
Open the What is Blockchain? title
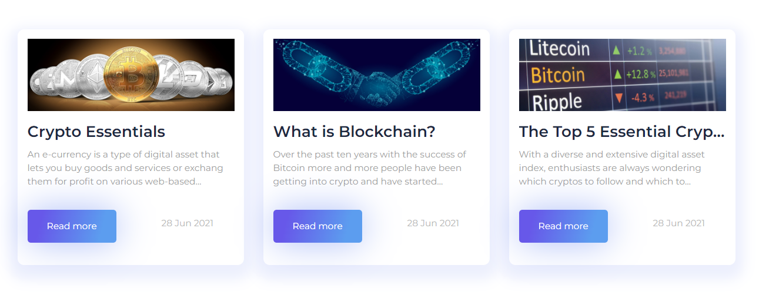click(355, 132)
